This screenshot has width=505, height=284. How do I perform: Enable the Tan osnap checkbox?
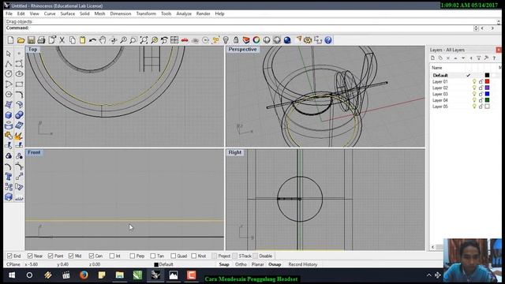click(x=152, y=256)
